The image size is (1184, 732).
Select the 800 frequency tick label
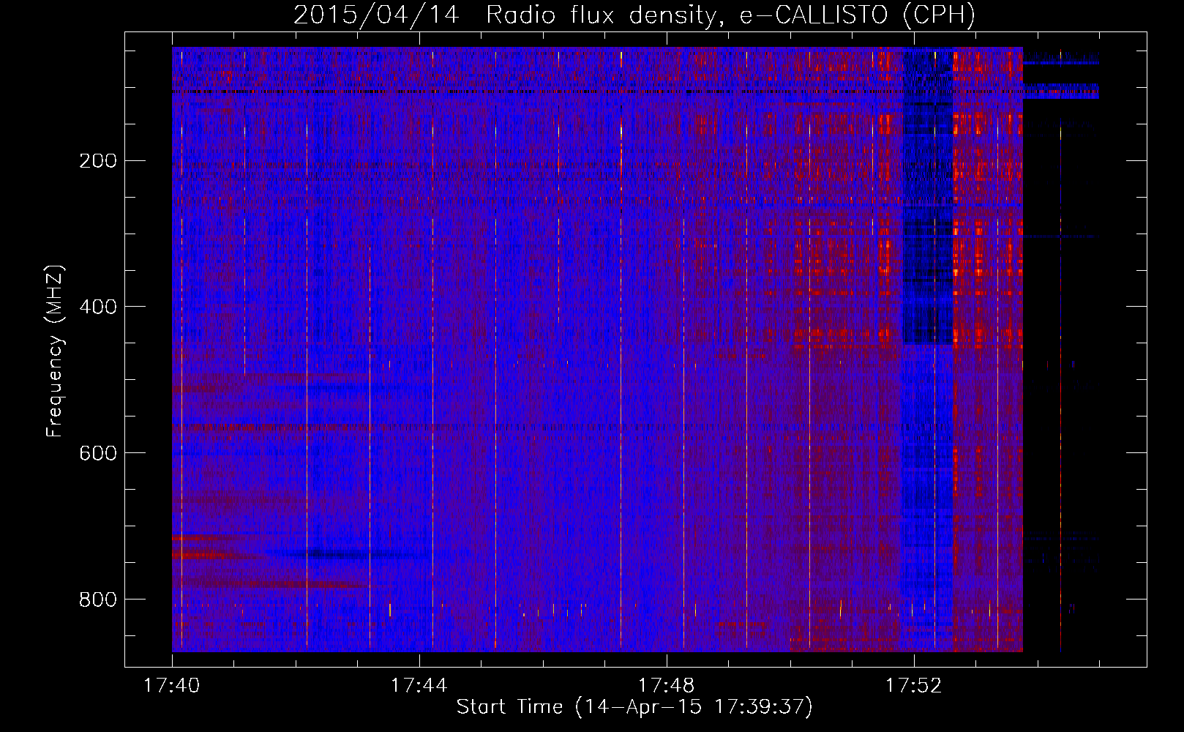click(98, 600)
